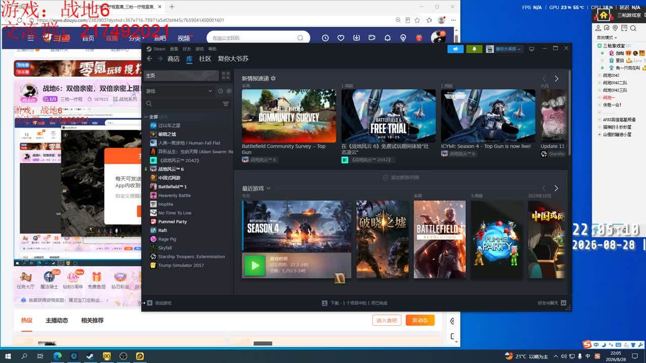646x363 pixels.
Task: Show next news items in 新情报速递
Action: (x=556, y=79)
